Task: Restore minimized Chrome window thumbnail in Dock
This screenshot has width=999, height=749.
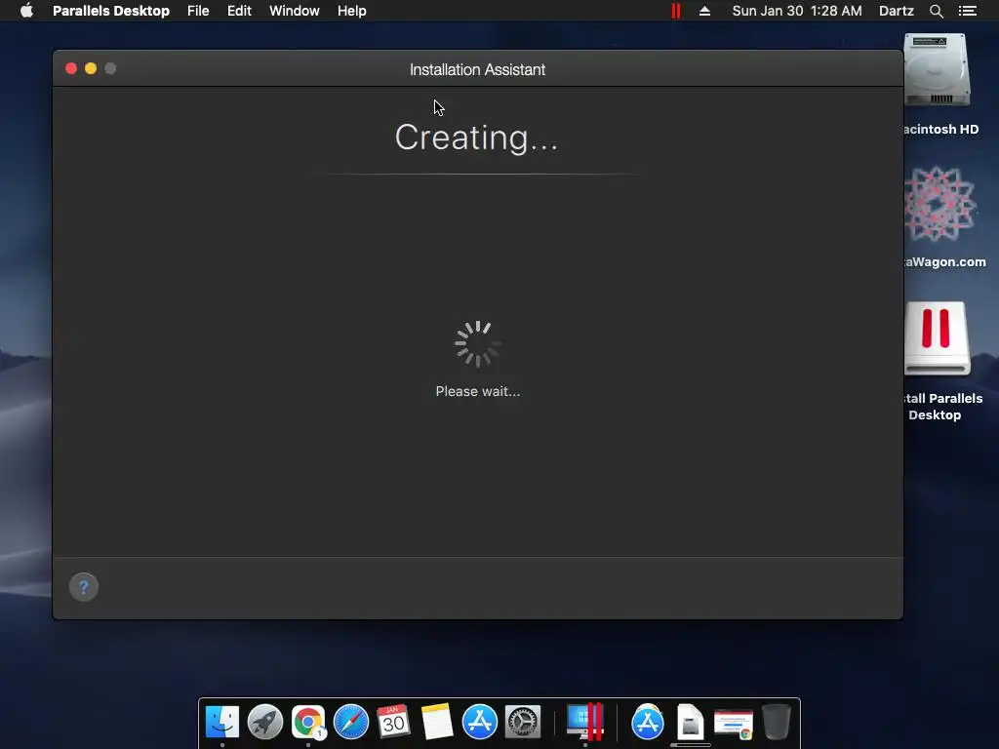Action: (x=734, y=724)
